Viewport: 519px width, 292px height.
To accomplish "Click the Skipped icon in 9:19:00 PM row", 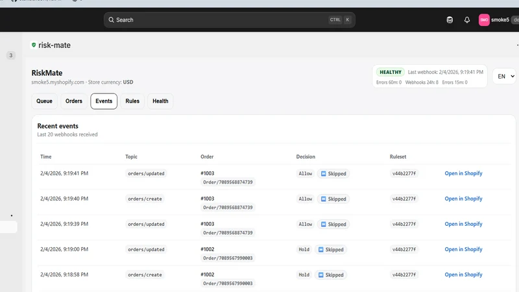I will [320, 250].
